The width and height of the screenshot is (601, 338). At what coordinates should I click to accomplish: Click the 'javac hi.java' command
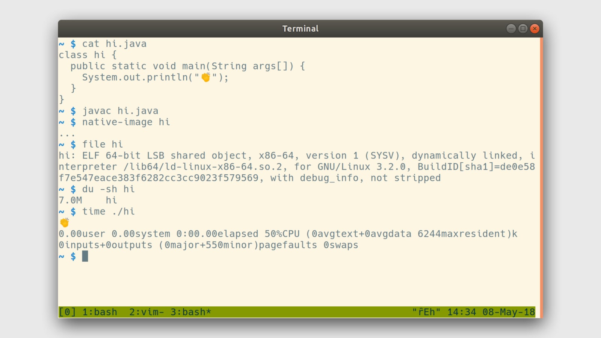pyautogui.click(x=120, y=111)
